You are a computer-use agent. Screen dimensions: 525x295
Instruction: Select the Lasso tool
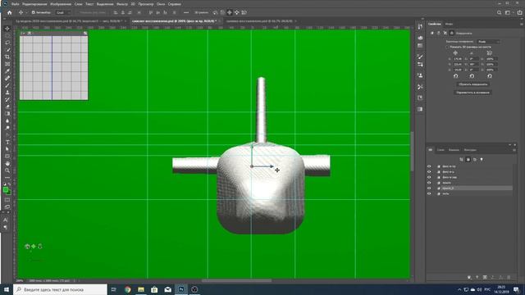7,43
